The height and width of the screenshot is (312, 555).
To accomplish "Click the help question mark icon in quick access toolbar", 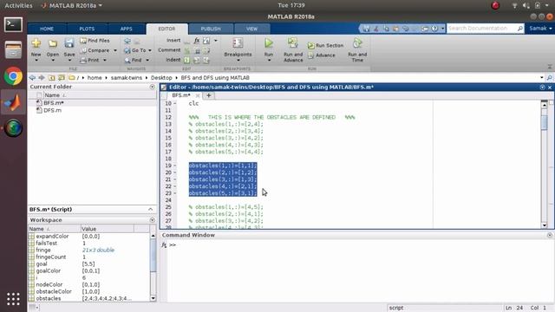I will point(434,29).
